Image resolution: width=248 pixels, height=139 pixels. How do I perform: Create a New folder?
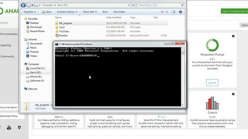[119, 12]
